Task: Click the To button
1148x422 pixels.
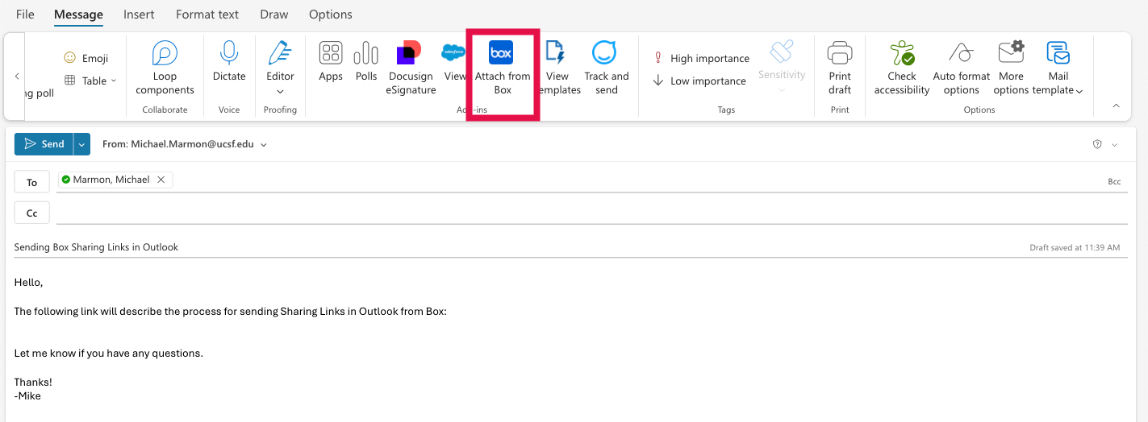Action: pos(32,182)
